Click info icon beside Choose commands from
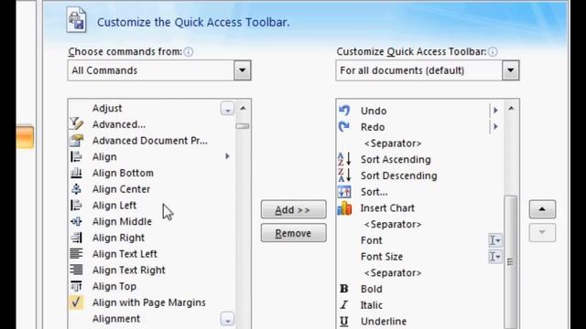The height and width of the screenshot is (329, 586). pyautogui.click(x=189, y=52)
